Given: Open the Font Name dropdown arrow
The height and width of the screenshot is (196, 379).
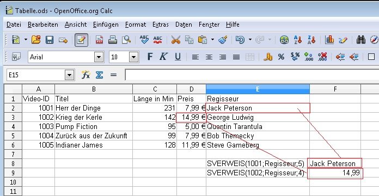Looking at the screenshot, I should [99, 57].
